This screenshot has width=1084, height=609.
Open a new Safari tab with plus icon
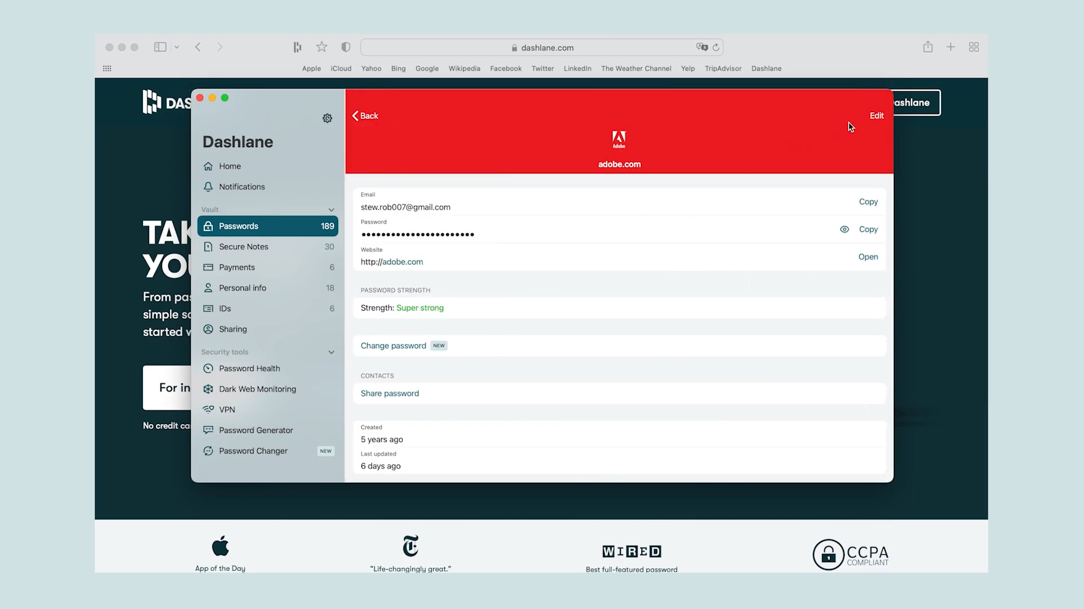(951, 47)
